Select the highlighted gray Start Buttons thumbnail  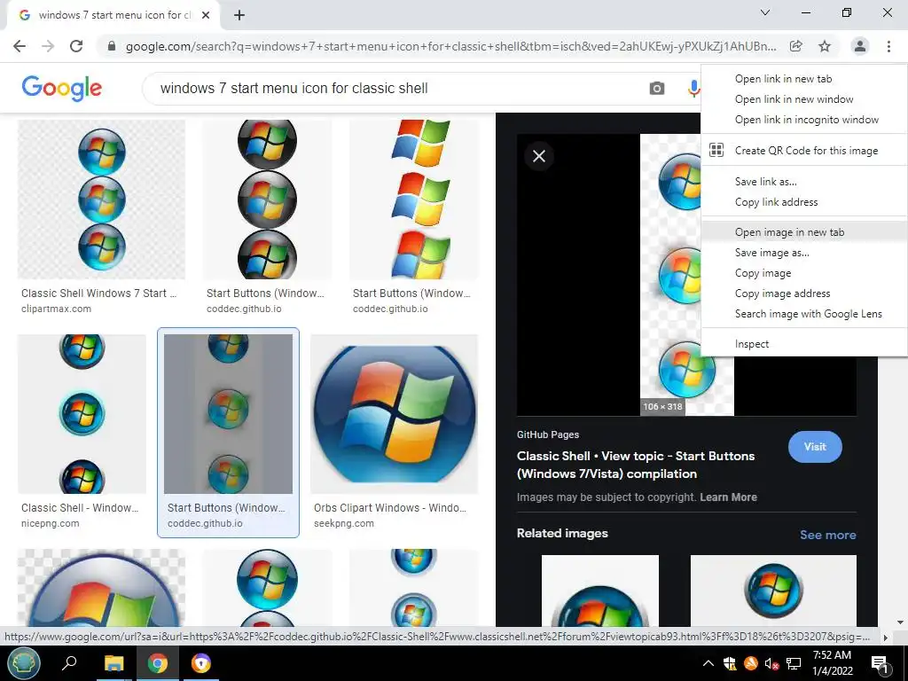click(228, 413)
